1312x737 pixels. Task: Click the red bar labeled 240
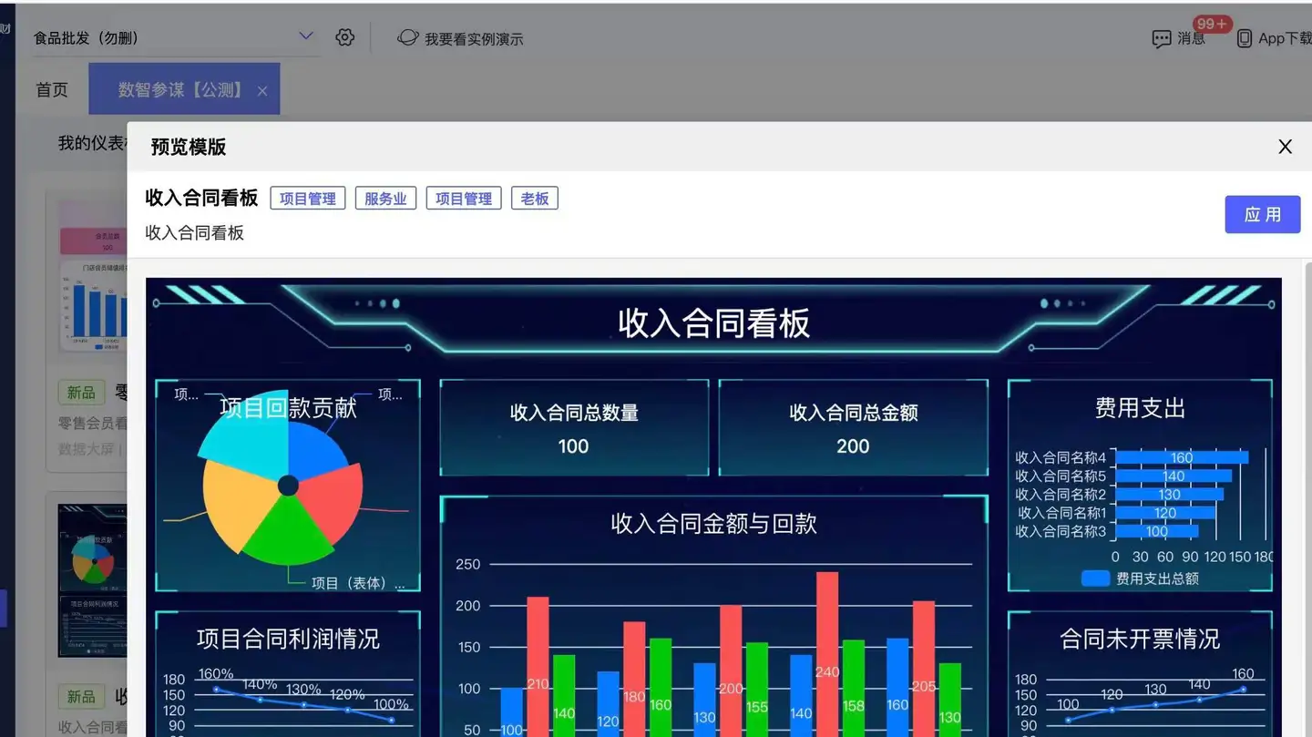[827, 654]
